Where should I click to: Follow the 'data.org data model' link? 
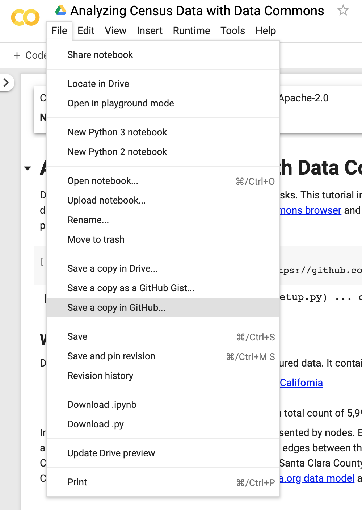click(x=317, y=478)
